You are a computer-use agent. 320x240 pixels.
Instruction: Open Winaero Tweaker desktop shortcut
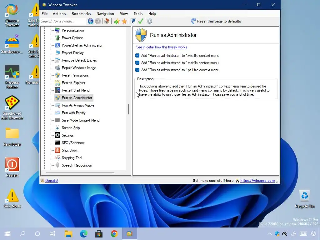pos(12,15)
